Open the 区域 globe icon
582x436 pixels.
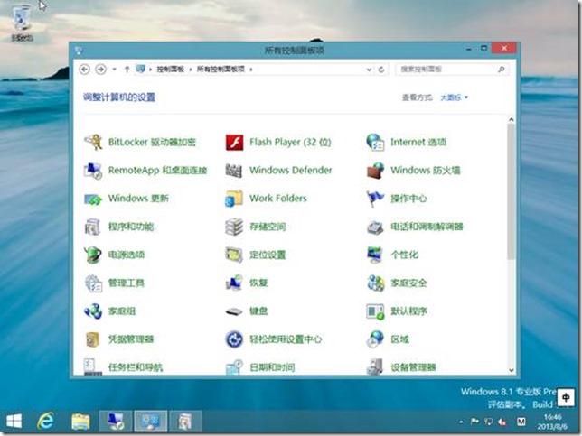point(375,339)
